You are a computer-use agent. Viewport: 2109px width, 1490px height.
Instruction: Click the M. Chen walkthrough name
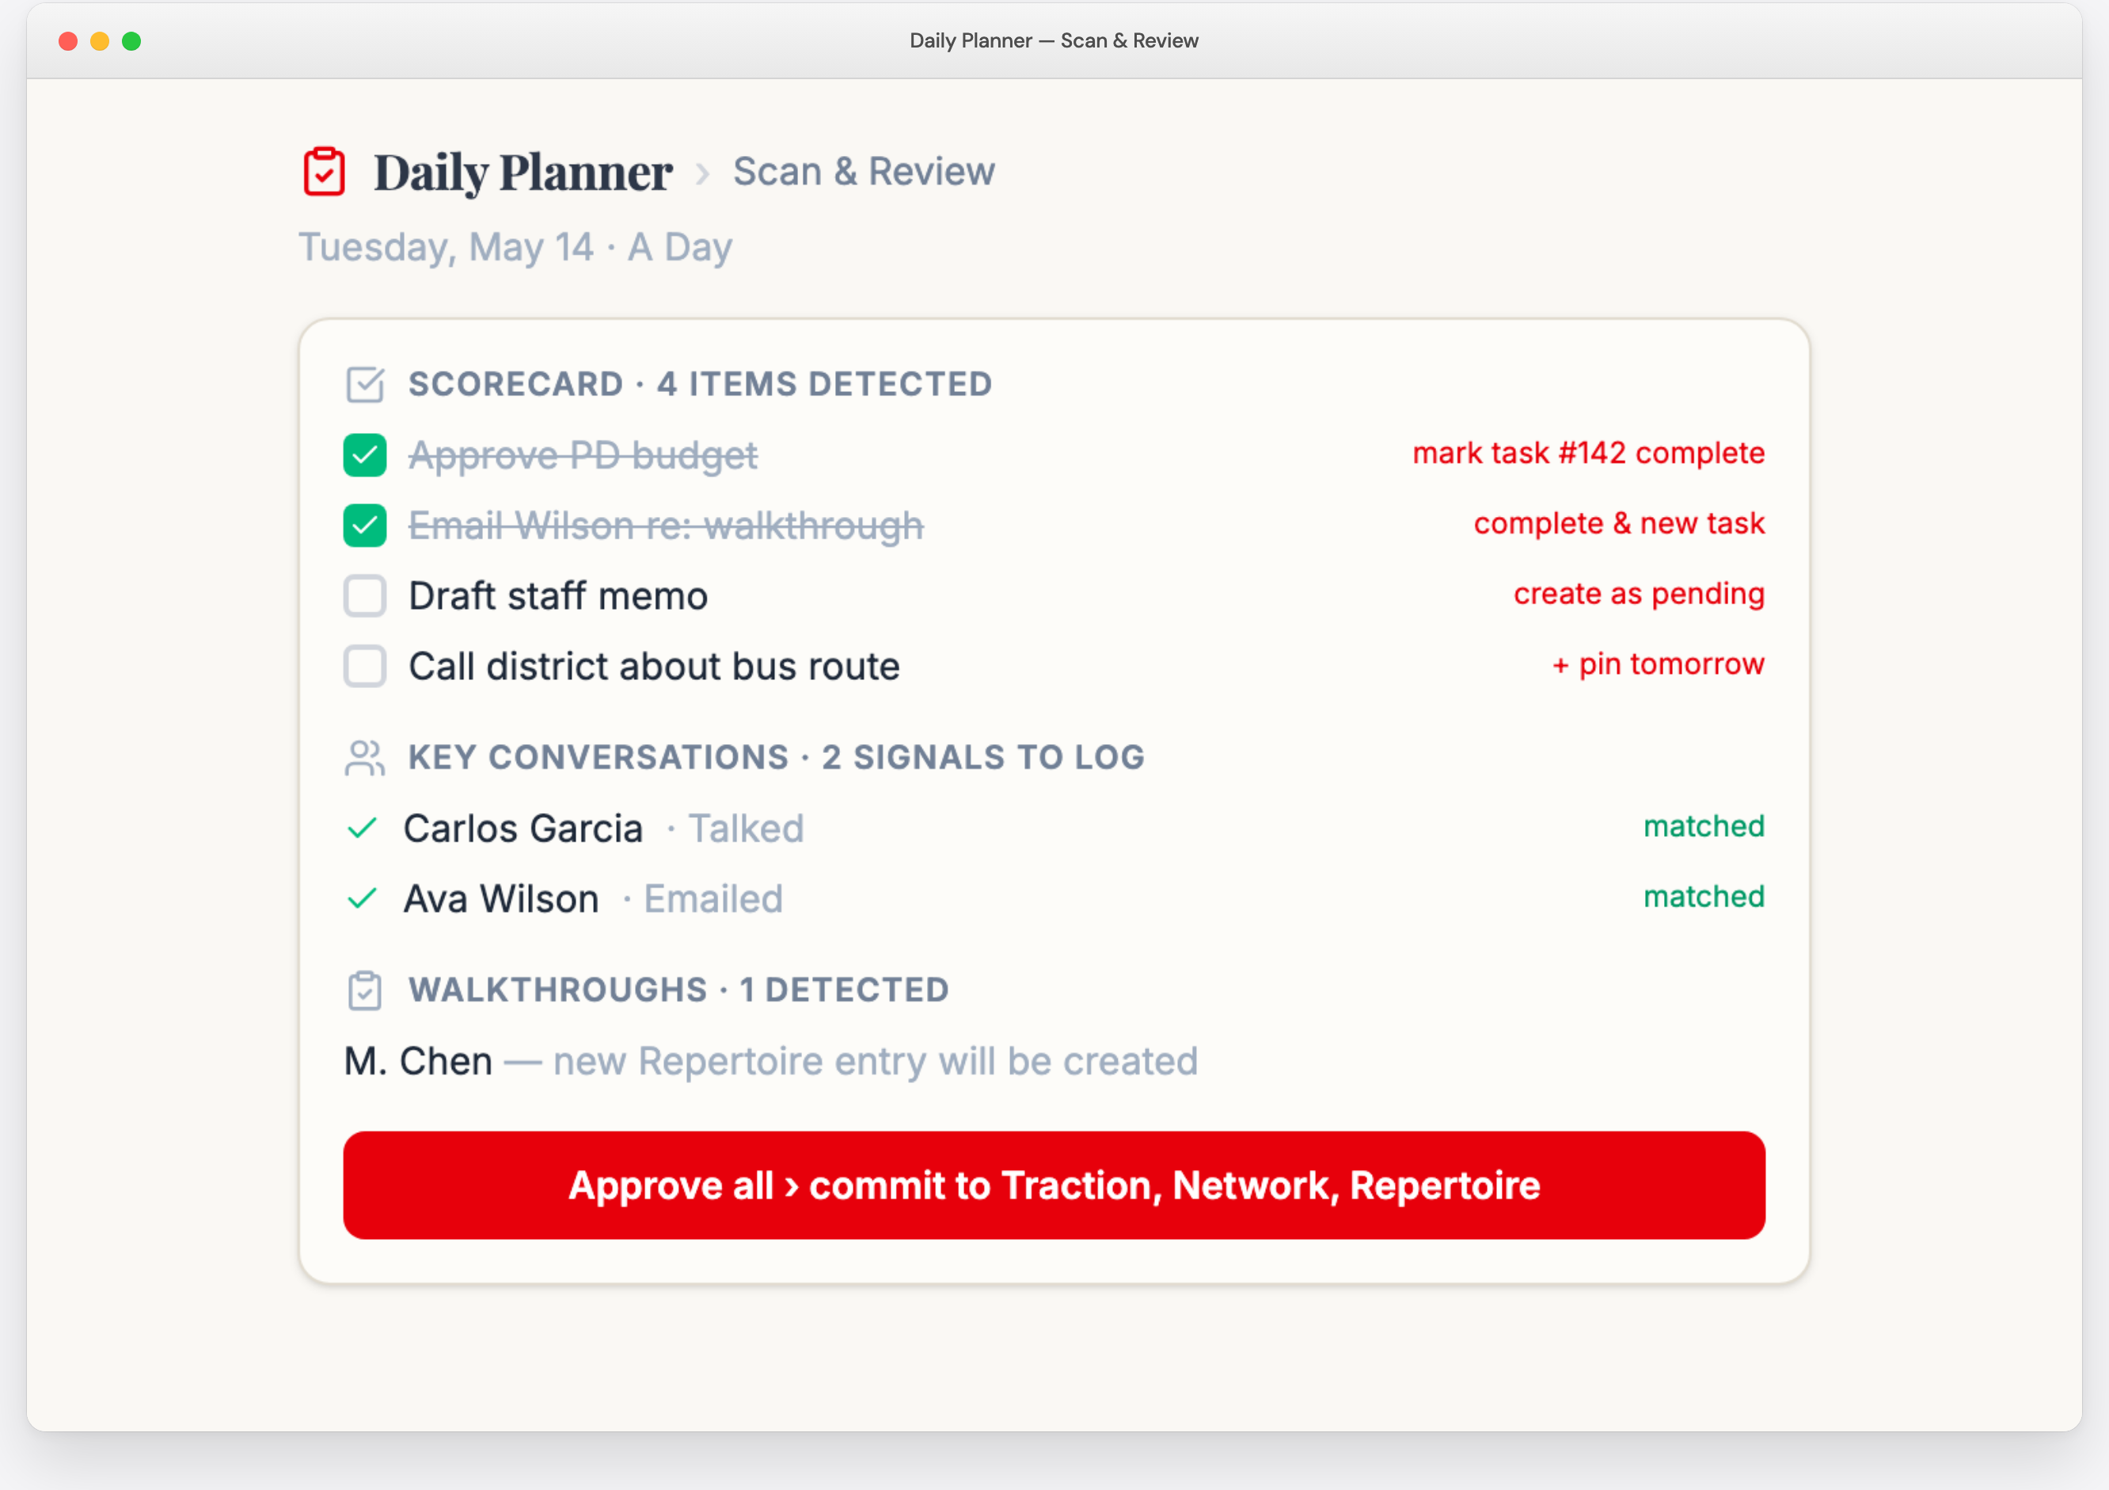pyautogui.click(x=418, y=1061)
